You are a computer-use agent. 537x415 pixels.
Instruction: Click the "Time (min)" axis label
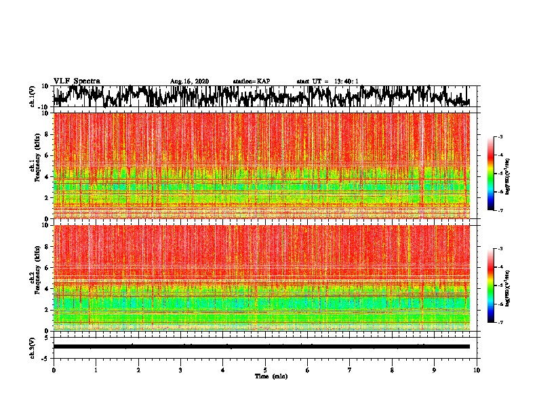click(271, 376)
